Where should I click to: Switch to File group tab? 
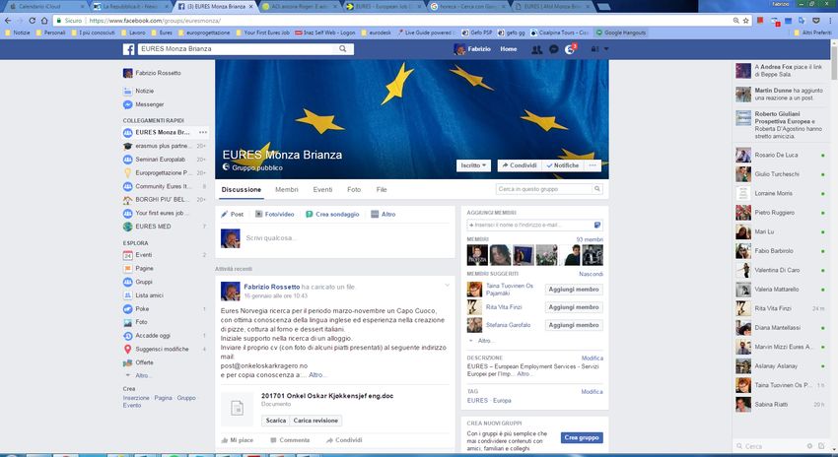tap(382, 189)
